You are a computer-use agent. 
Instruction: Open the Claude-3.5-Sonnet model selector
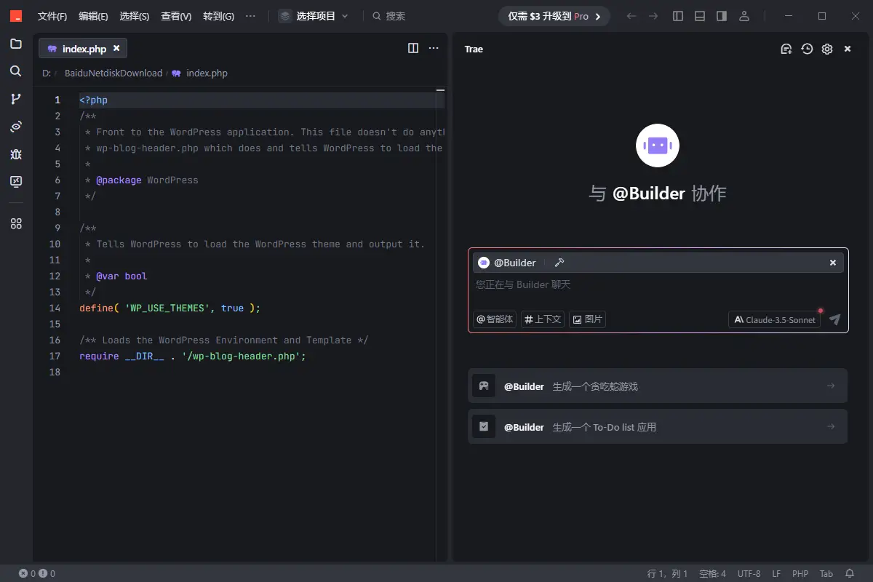click(x=774, y=319)
